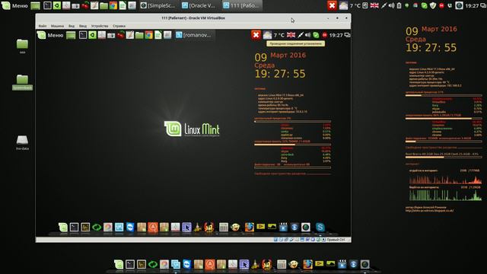Click the Linux Mint icon in host dock
This screenshot has width=487, height=274.
tap(119, 264)
